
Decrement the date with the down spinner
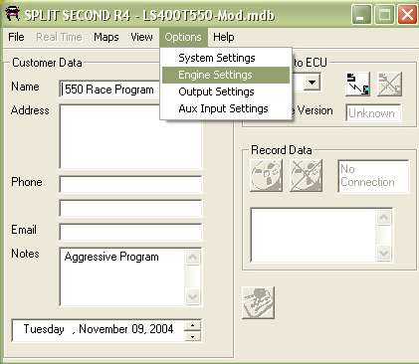192,336
